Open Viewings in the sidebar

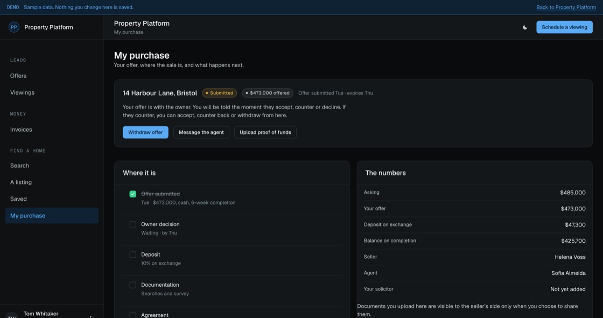click(52, 93)
